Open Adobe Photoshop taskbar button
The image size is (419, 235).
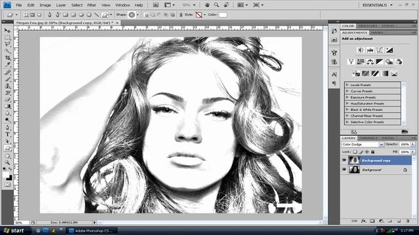click(x=92, y=230)
